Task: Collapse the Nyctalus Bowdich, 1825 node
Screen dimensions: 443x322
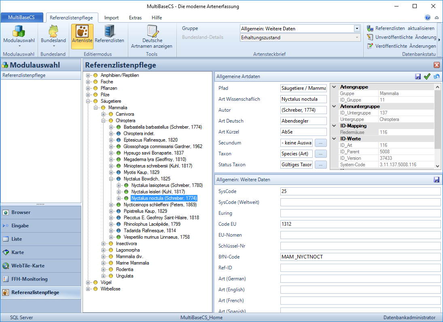Action: pyautogui.click(x=111, y=179)
